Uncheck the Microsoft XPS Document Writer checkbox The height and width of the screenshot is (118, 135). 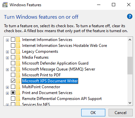point(13,81)
